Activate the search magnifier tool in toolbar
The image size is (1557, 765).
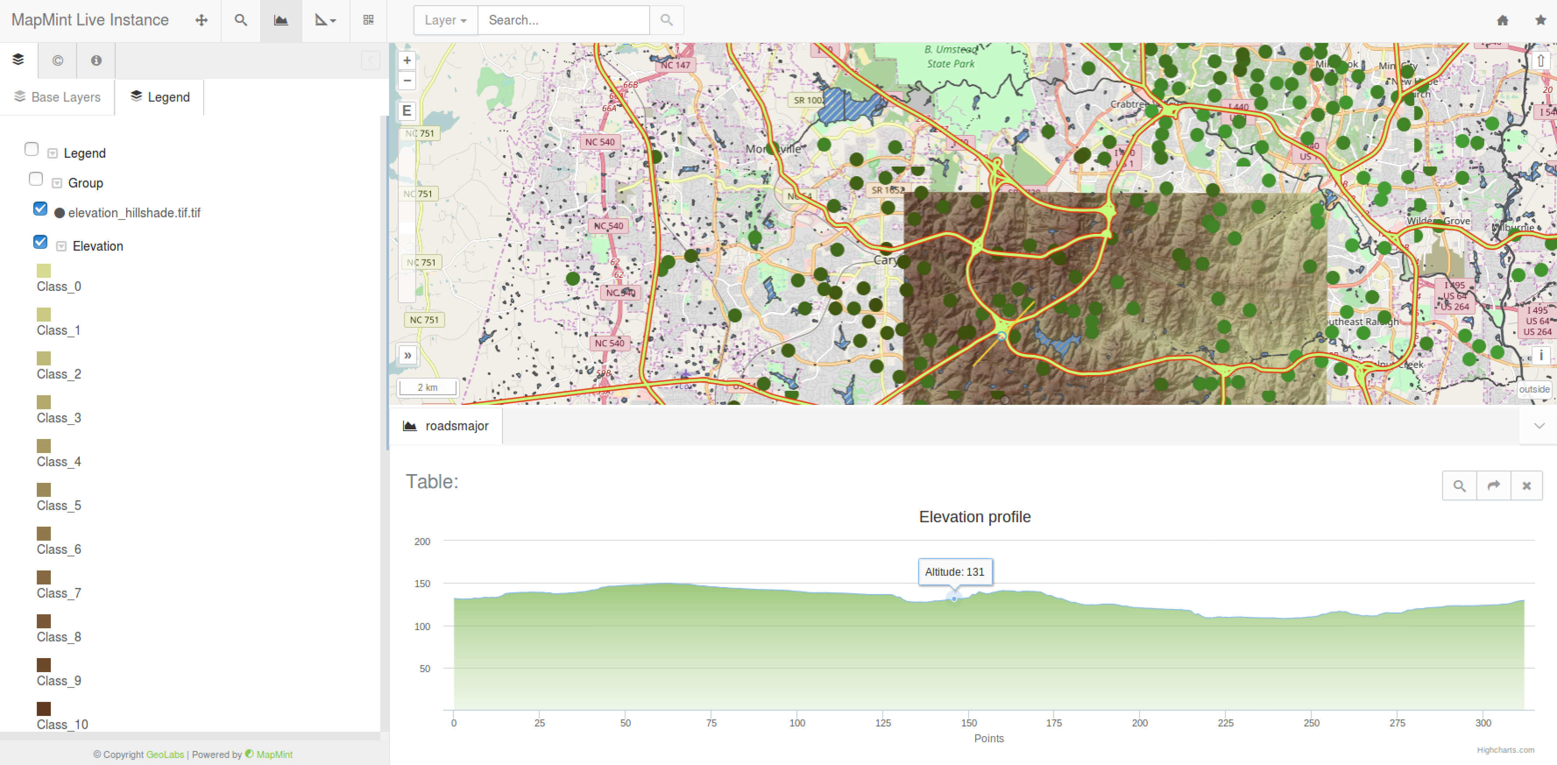tap(240, 20)
